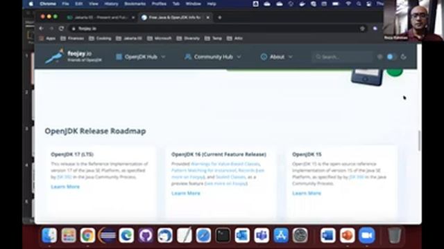Switch to the Jakarta EE browser tab
The height and width of the screenshot is (249, 444).
[x=101, y=17]
